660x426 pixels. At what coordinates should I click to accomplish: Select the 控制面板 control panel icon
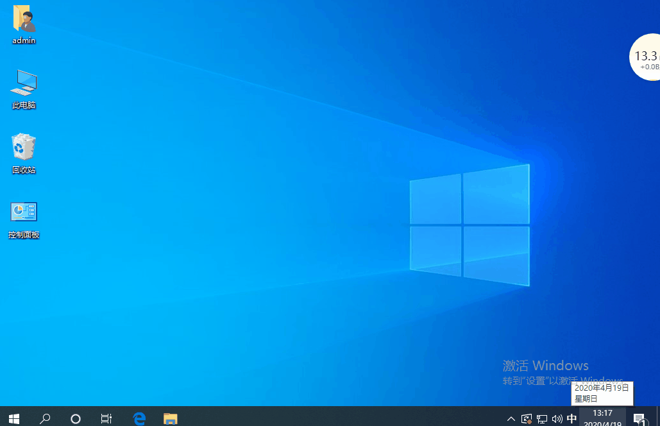[24, 212]
